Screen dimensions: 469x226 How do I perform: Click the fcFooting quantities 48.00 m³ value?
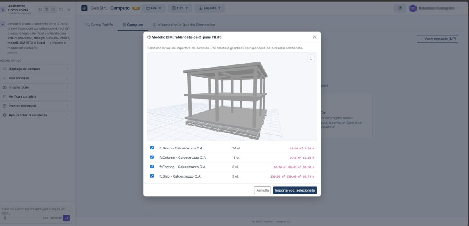281,167
